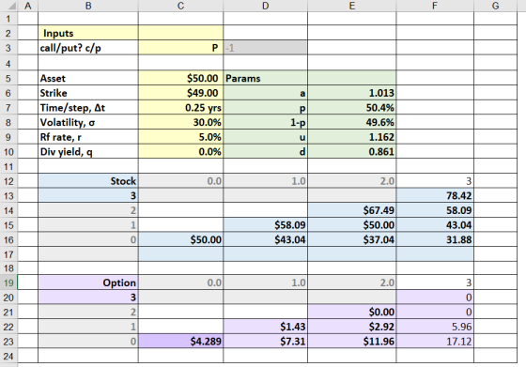The height and width of the screenshot is (367, 526).
Task: Select stock cell $58.09 in column D
Action: pos(265,225)
